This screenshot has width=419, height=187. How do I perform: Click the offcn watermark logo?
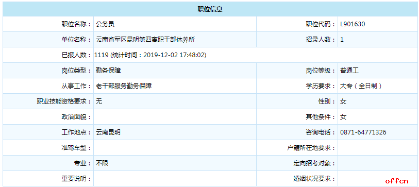coord(397,182)
